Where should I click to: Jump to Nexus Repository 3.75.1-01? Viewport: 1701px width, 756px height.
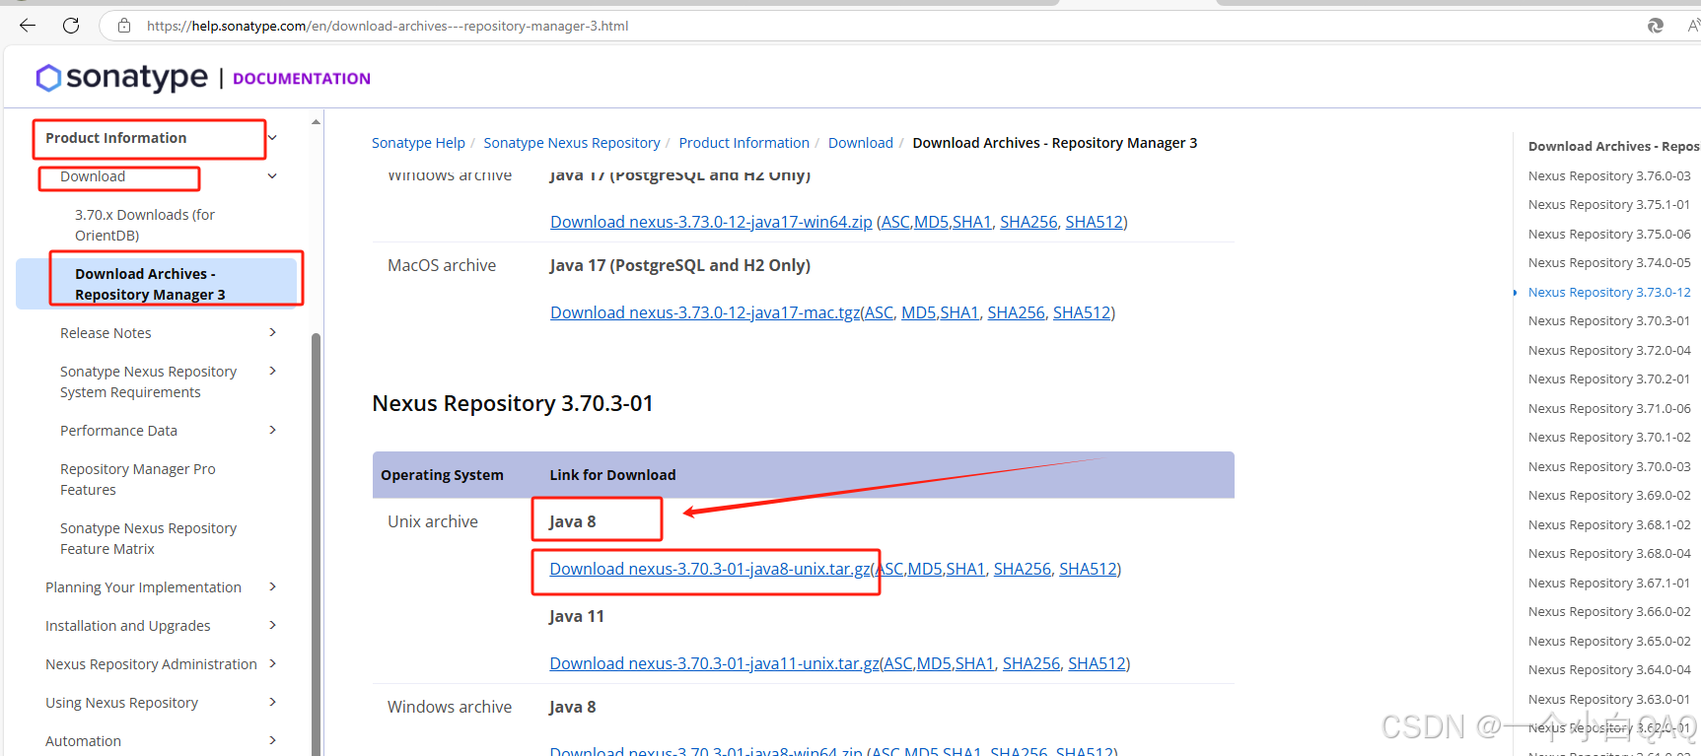tap(1609, 205)
